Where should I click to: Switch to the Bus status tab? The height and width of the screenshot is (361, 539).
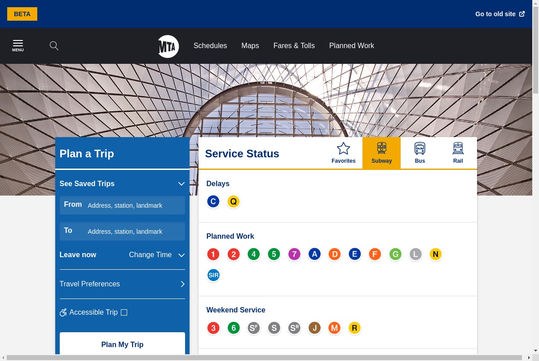tap(420, 153)
